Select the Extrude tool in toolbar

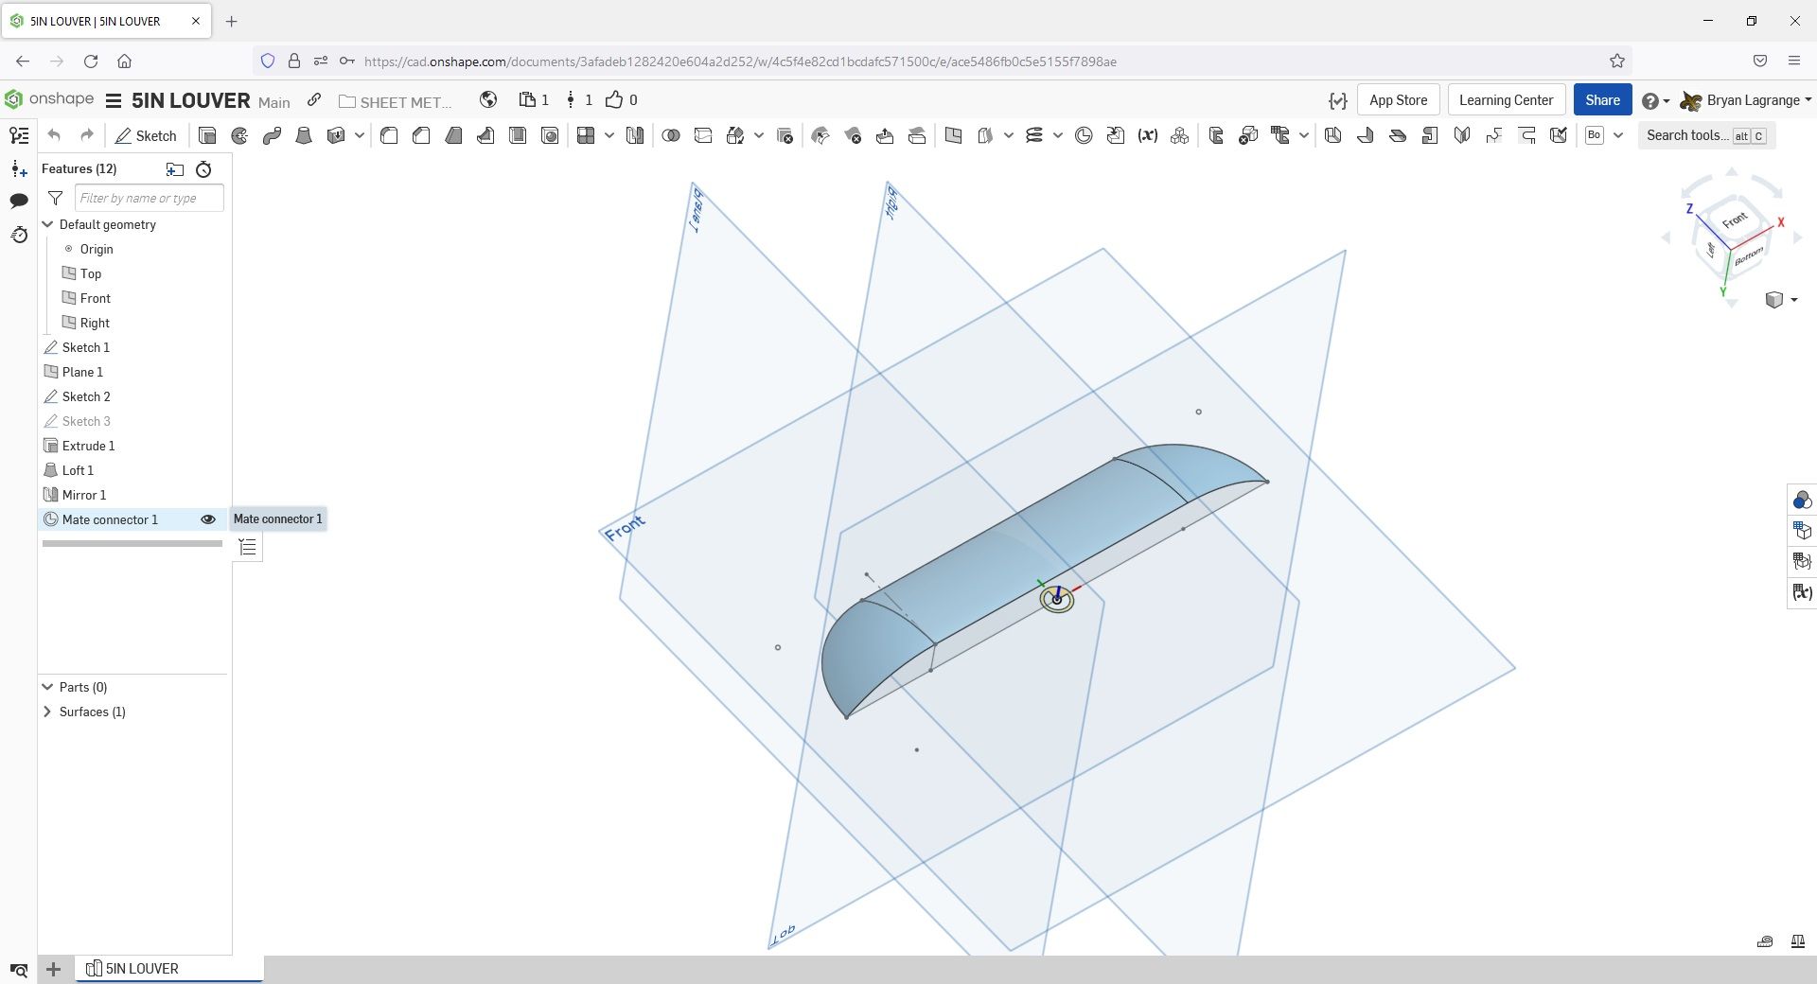coord(207,135)
